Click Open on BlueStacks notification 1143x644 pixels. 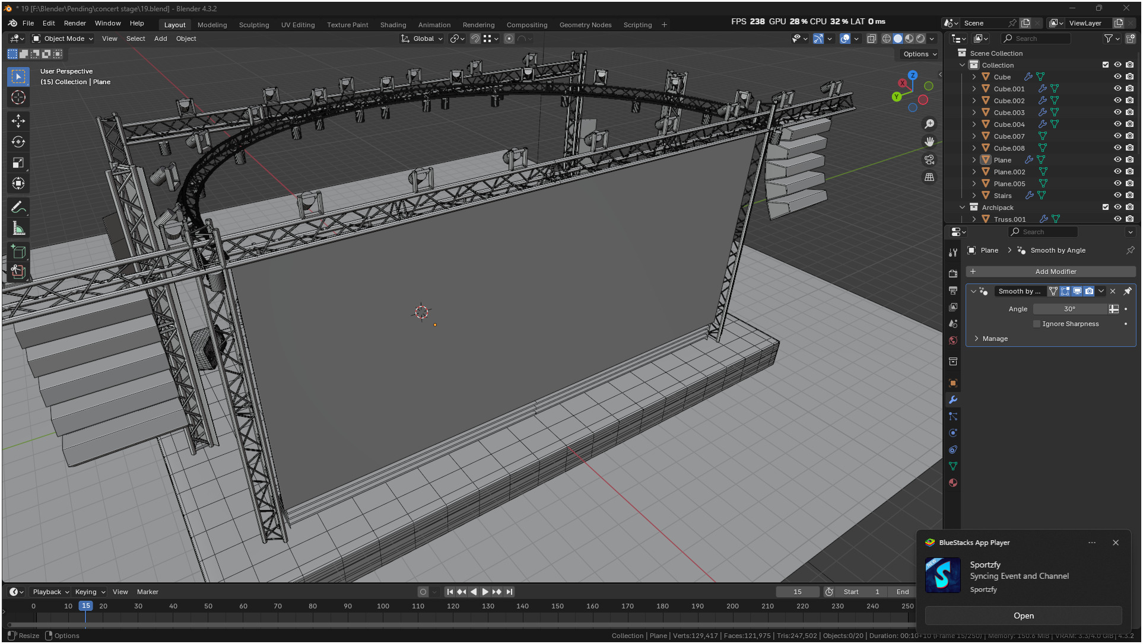1023,616
